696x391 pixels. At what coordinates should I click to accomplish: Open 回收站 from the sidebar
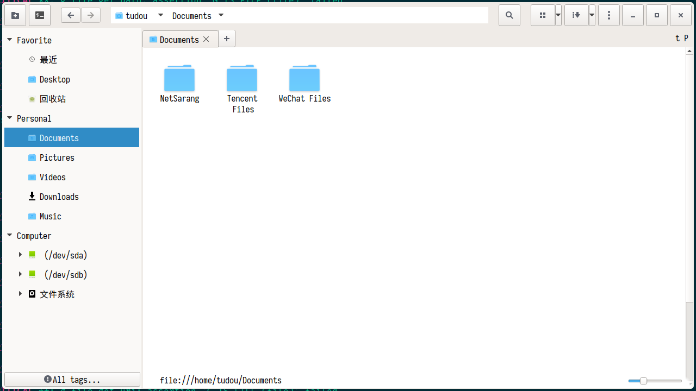pos(53,99)
